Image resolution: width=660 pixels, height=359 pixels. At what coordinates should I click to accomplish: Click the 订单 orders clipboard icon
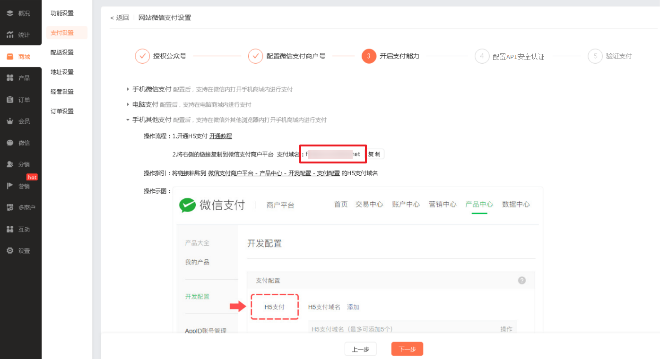tap(10, 100)
